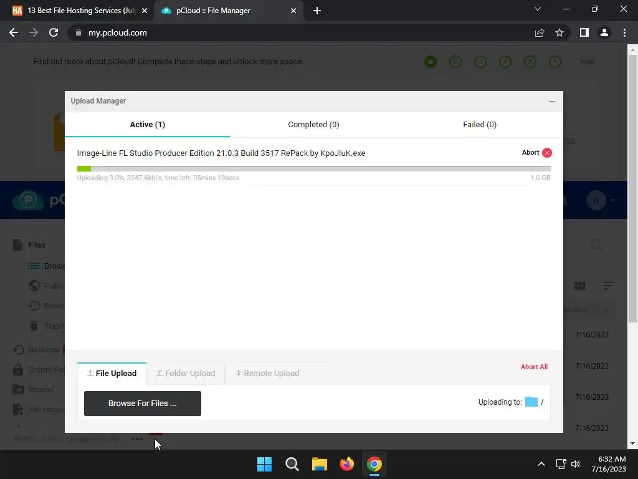Click the page vertical scrollbar
638x479 pixels.
click(x=632, y=187)
